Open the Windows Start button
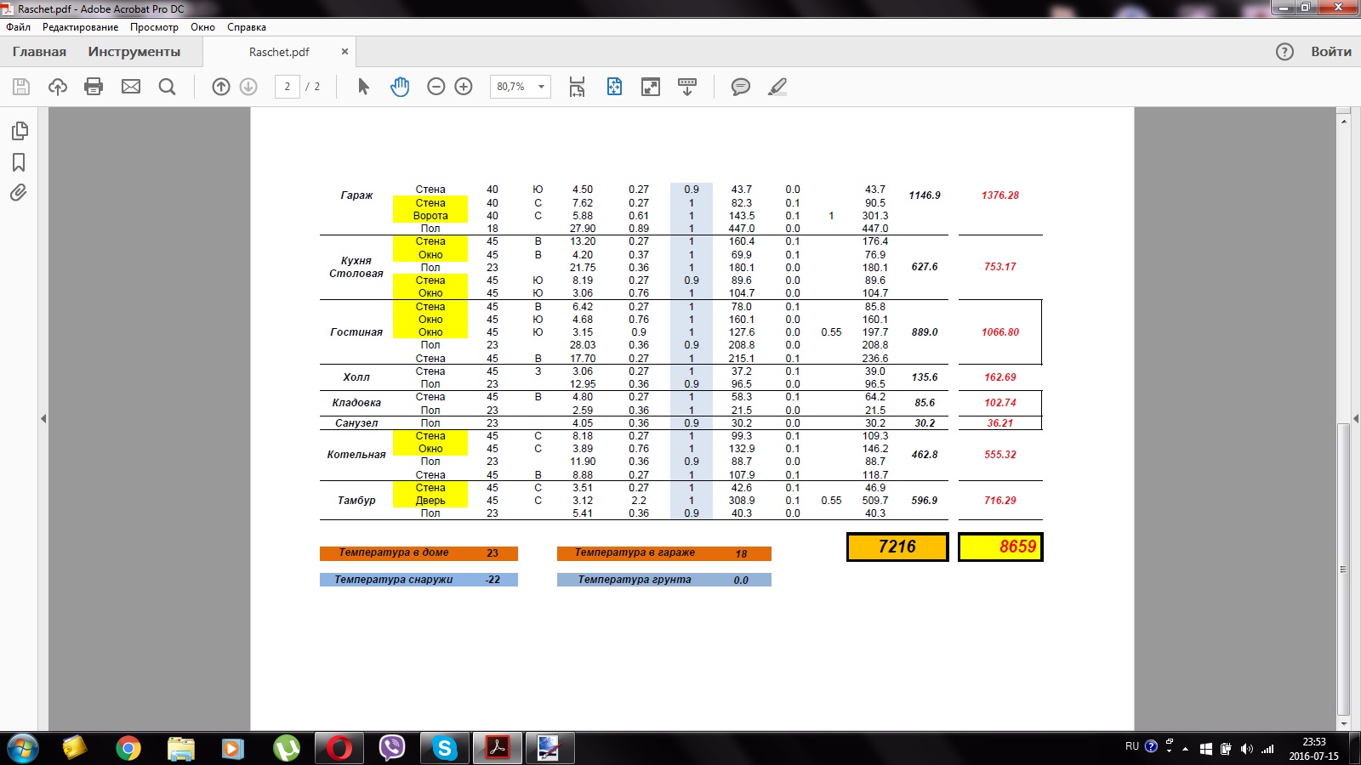 click(22, 749)
